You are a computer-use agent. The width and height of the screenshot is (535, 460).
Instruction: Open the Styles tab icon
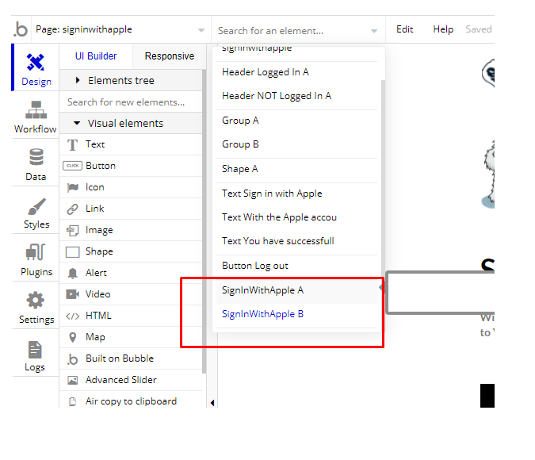(36, 206)
